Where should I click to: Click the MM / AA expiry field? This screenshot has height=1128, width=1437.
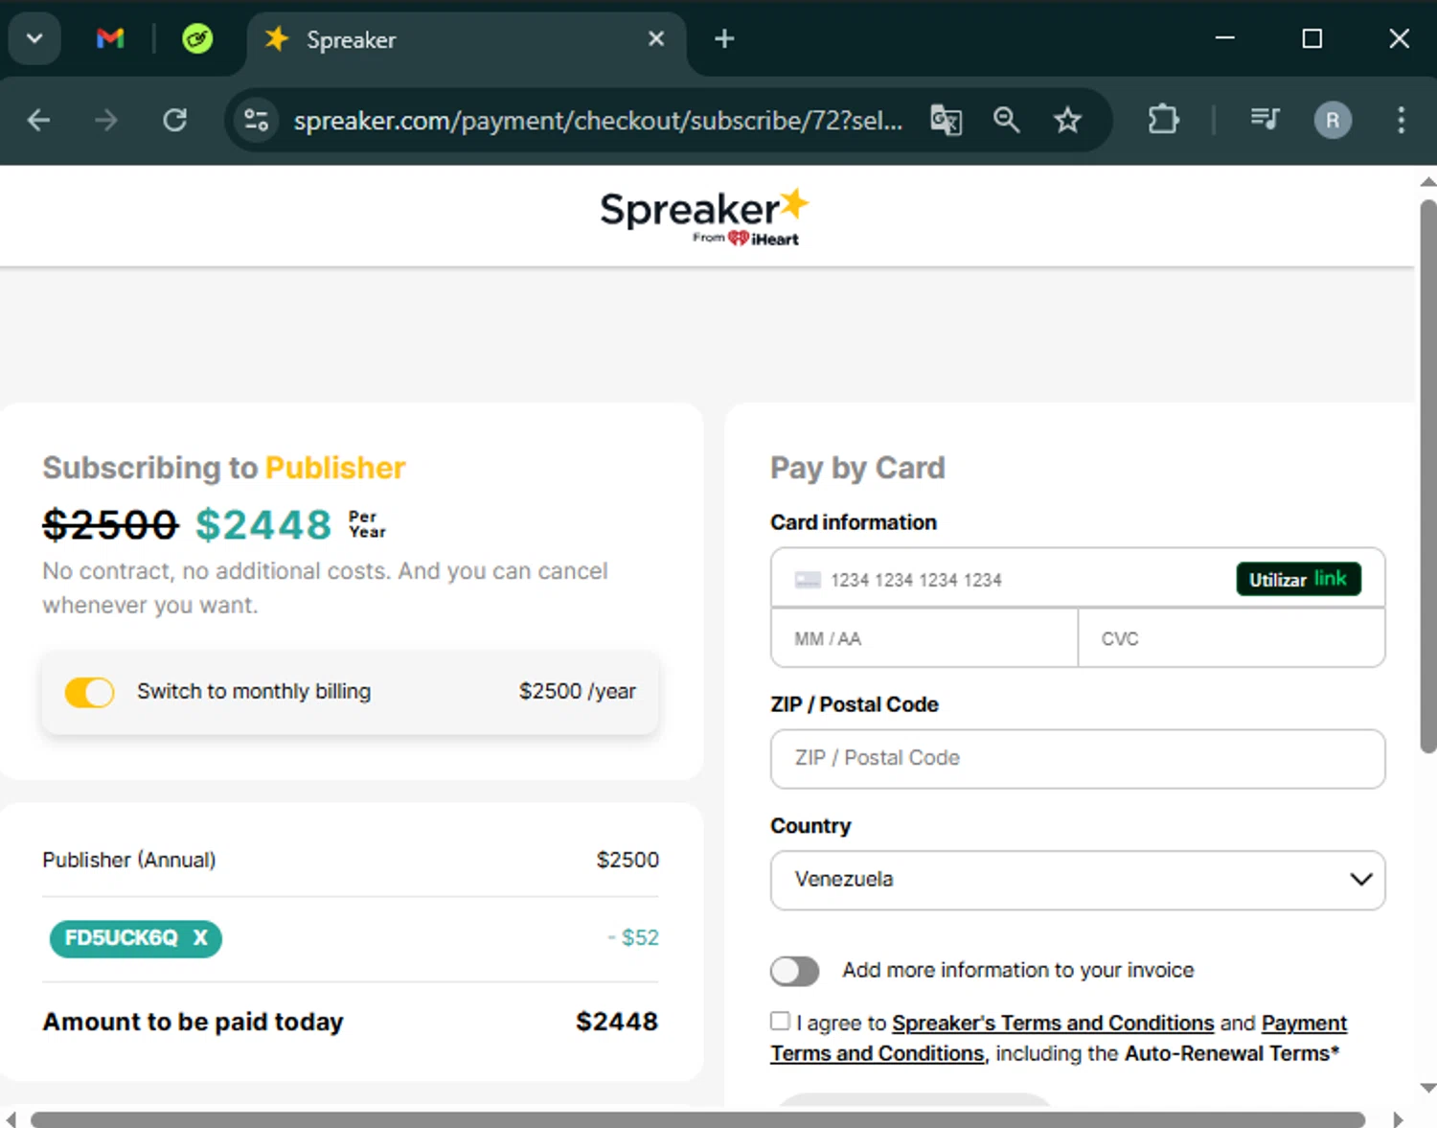924,638
